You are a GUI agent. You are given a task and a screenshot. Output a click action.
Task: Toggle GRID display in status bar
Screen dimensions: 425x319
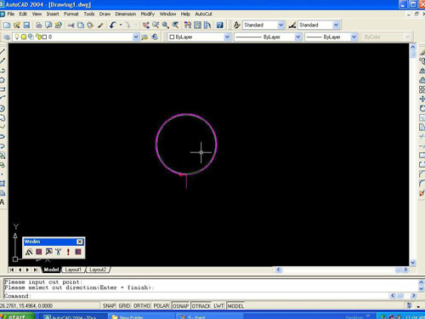(124, 305)
